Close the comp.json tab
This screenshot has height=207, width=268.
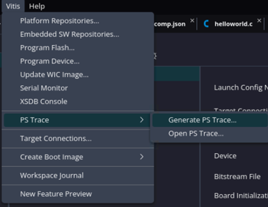point(192,21)
